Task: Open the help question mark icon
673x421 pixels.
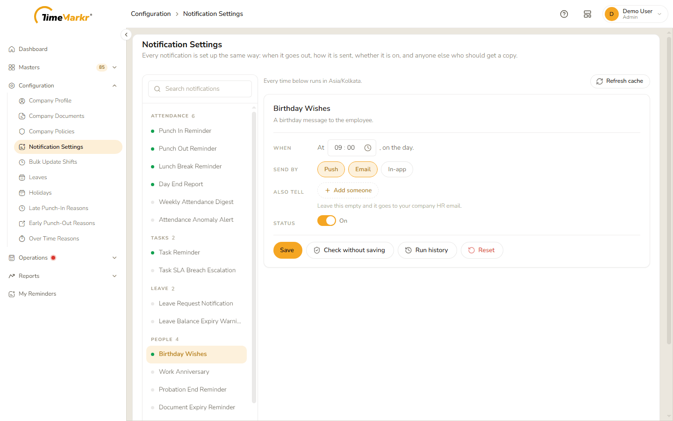Action: click(x=564, y=14)
